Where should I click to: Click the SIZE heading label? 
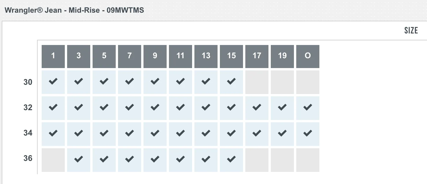(411, 30)
